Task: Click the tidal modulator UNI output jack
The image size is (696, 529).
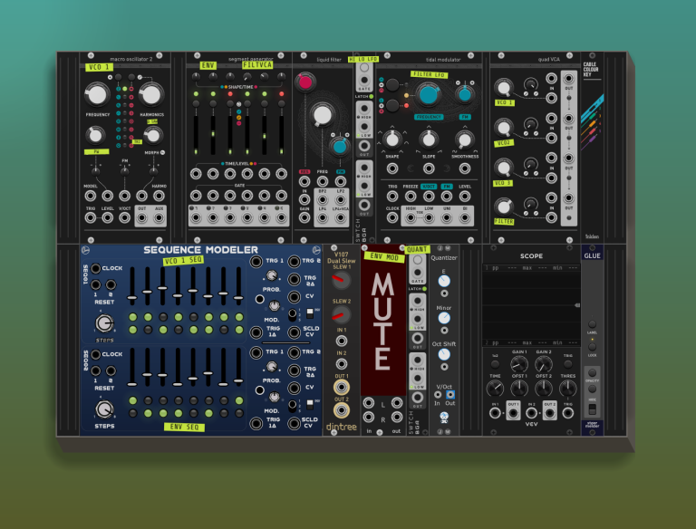Action: point(447,217)
